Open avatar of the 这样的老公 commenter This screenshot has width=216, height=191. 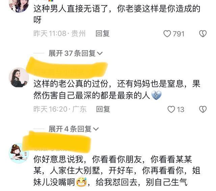(19, 78)
